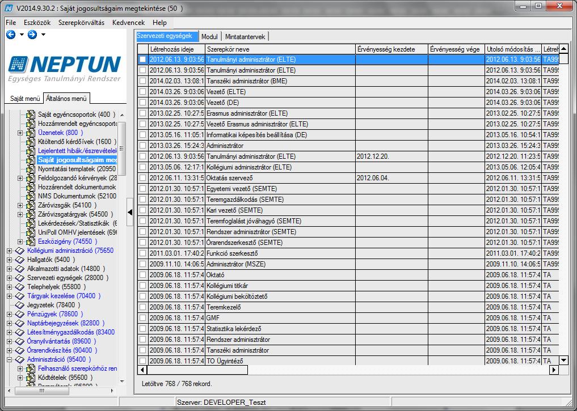Click the icon beside NMS Dokumentumok
Screen dimensions: 577x411
click(x=31, y=196)
